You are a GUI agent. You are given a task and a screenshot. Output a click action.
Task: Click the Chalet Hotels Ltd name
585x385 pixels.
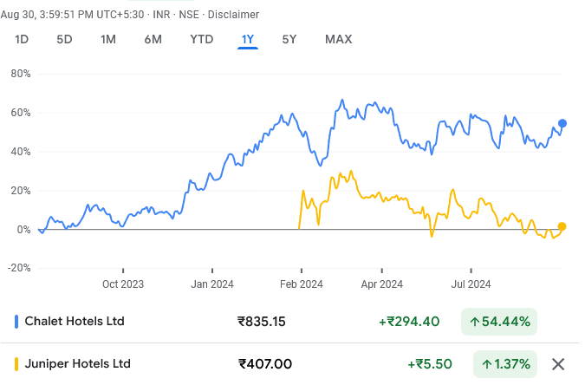click(x=75, y=322)
